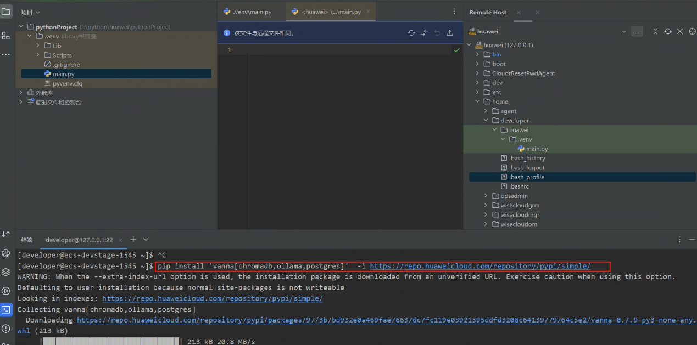Open the huawei server selector dropdown

(624, 32)
